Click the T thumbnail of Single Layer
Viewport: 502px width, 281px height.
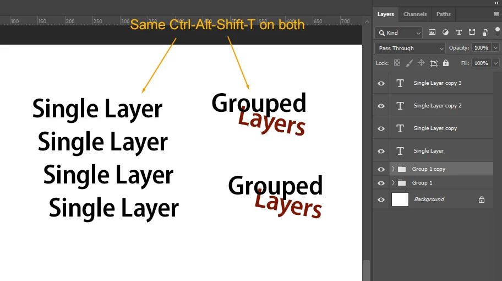(400, 151)
